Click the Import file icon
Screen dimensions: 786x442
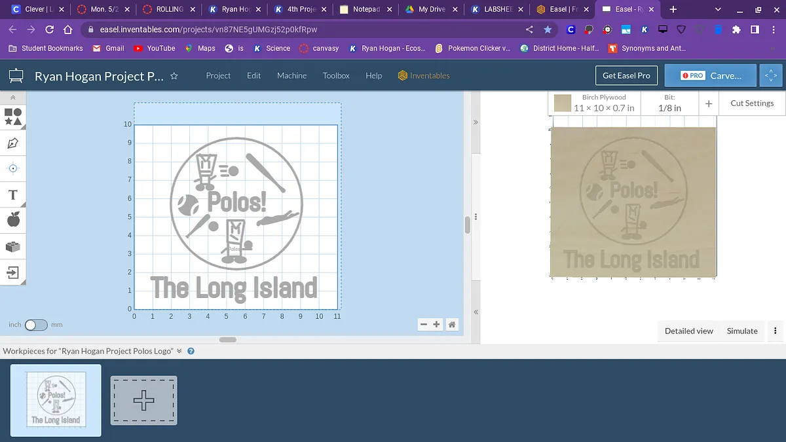(x=13, y=272)
